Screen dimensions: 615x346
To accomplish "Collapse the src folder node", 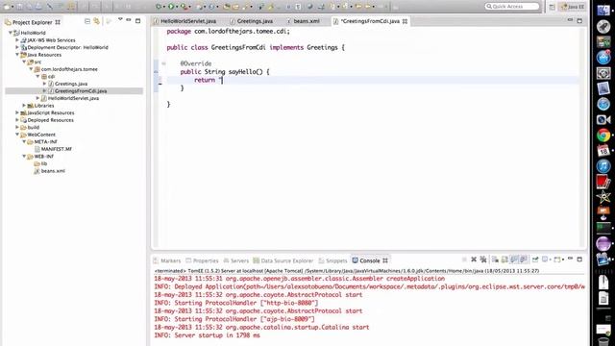I will [24, 62].
